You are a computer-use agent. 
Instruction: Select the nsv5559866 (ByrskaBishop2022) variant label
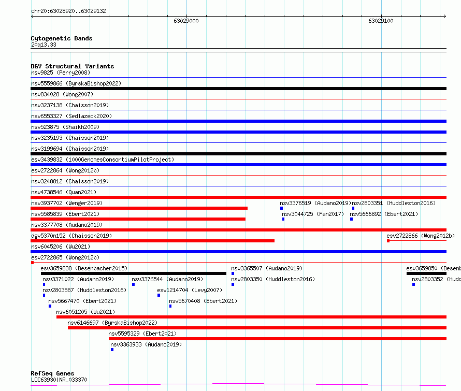76,83
